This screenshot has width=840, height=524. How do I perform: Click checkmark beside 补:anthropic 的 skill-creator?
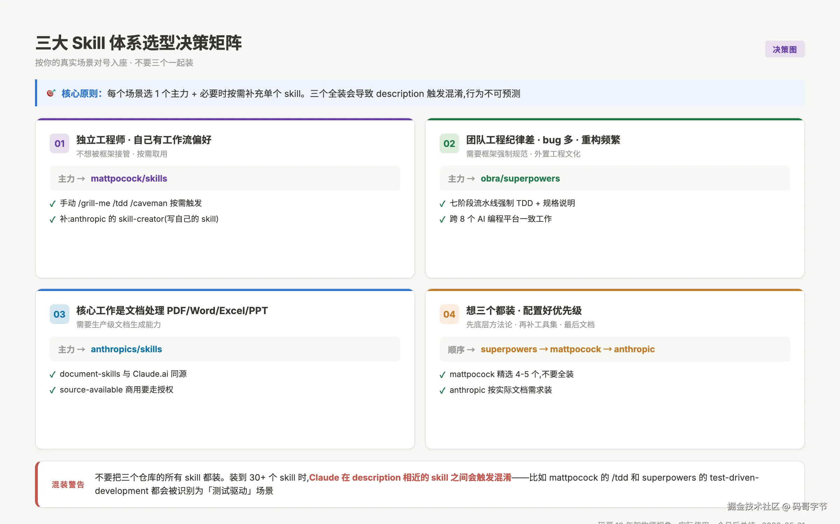point(52,219)
